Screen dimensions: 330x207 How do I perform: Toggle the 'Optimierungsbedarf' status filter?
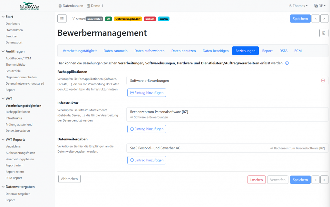pyautogui.click(x=128, y=19)
